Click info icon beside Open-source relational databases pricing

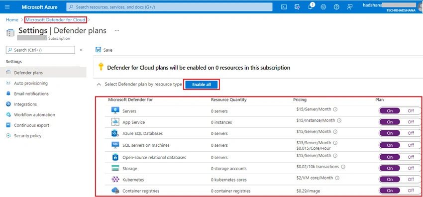pos(335,156)
